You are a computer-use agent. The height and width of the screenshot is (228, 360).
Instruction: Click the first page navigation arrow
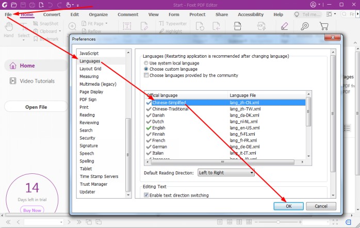click(8, 222)
